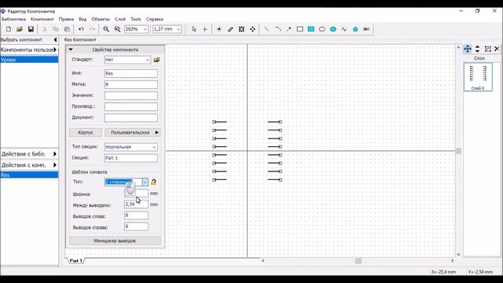Image resolution: width=503 pixels, height=283 pixels.
Task: Open the zoom level 293% dropdown
Action: coord(145,29)
